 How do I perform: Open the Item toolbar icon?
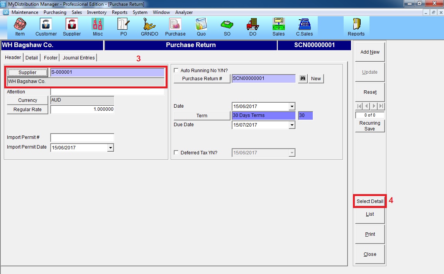(20, 27)
